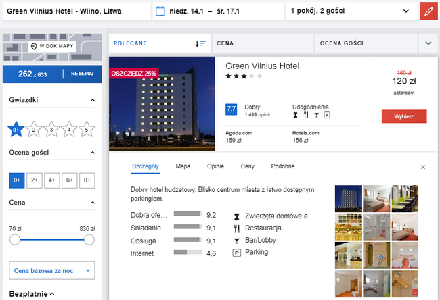Click the niedz. 14.1 – śr. 17.1 date field
Screen dimensions: 440x300
219,11
